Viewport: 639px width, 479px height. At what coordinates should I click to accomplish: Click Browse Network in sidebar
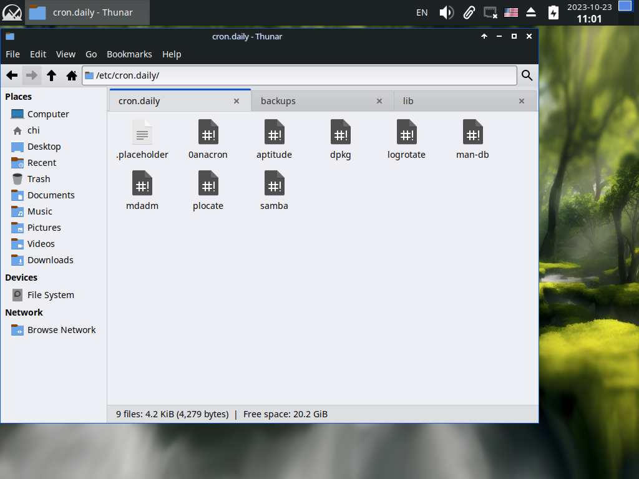click(61, 330)
